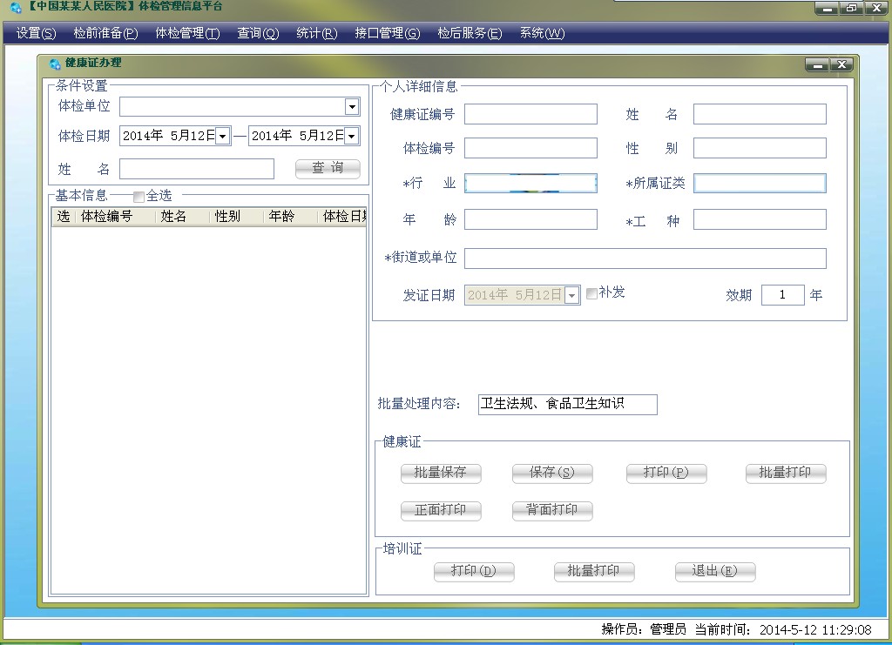Click the 当前时间 status bar text
This screenshot has width=892, height=645.
(783, 629)
